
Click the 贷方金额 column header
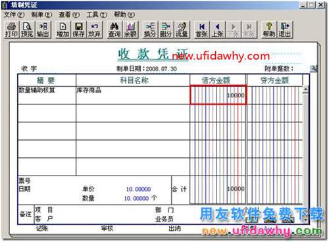coord(274,80)
